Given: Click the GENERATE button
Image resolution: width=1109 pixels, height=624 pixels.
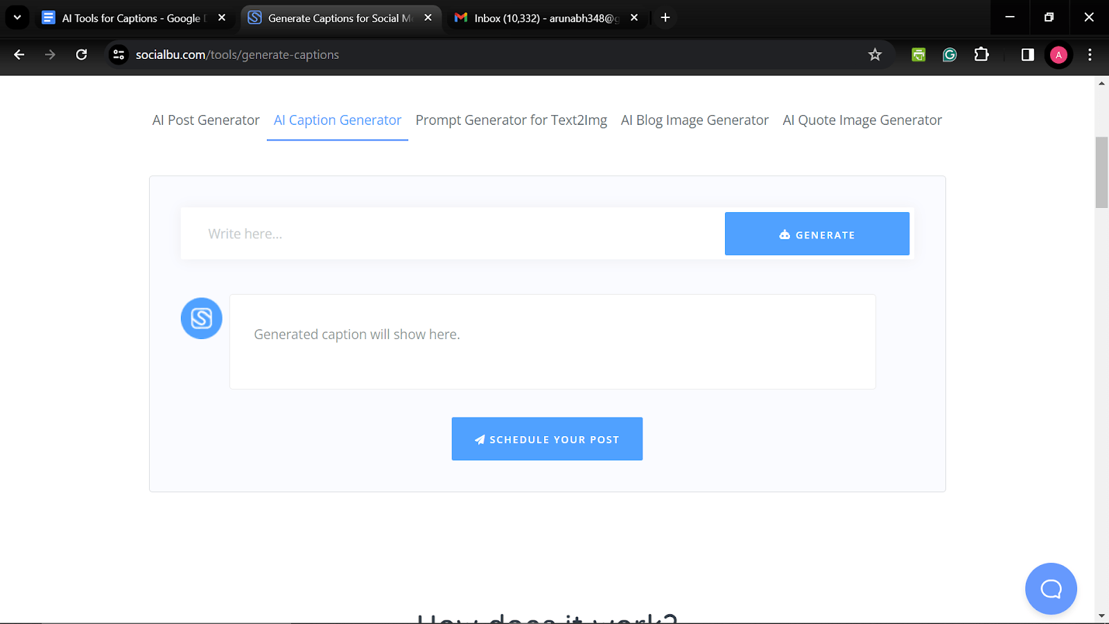Looking at the screenshot, I should 817,234.
